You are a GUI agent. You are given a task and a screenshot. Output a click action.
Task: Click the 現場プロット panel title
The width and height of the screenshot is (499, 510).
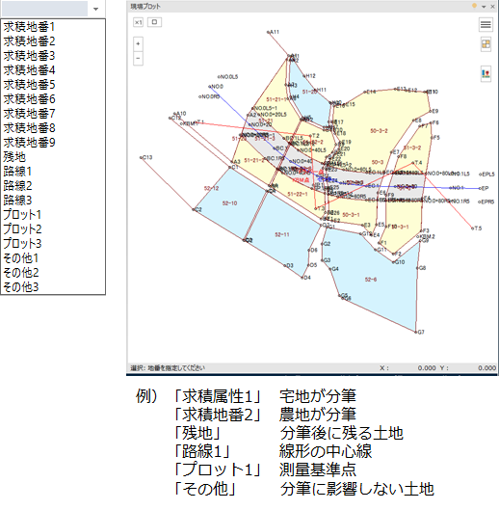tap(145, 6)
